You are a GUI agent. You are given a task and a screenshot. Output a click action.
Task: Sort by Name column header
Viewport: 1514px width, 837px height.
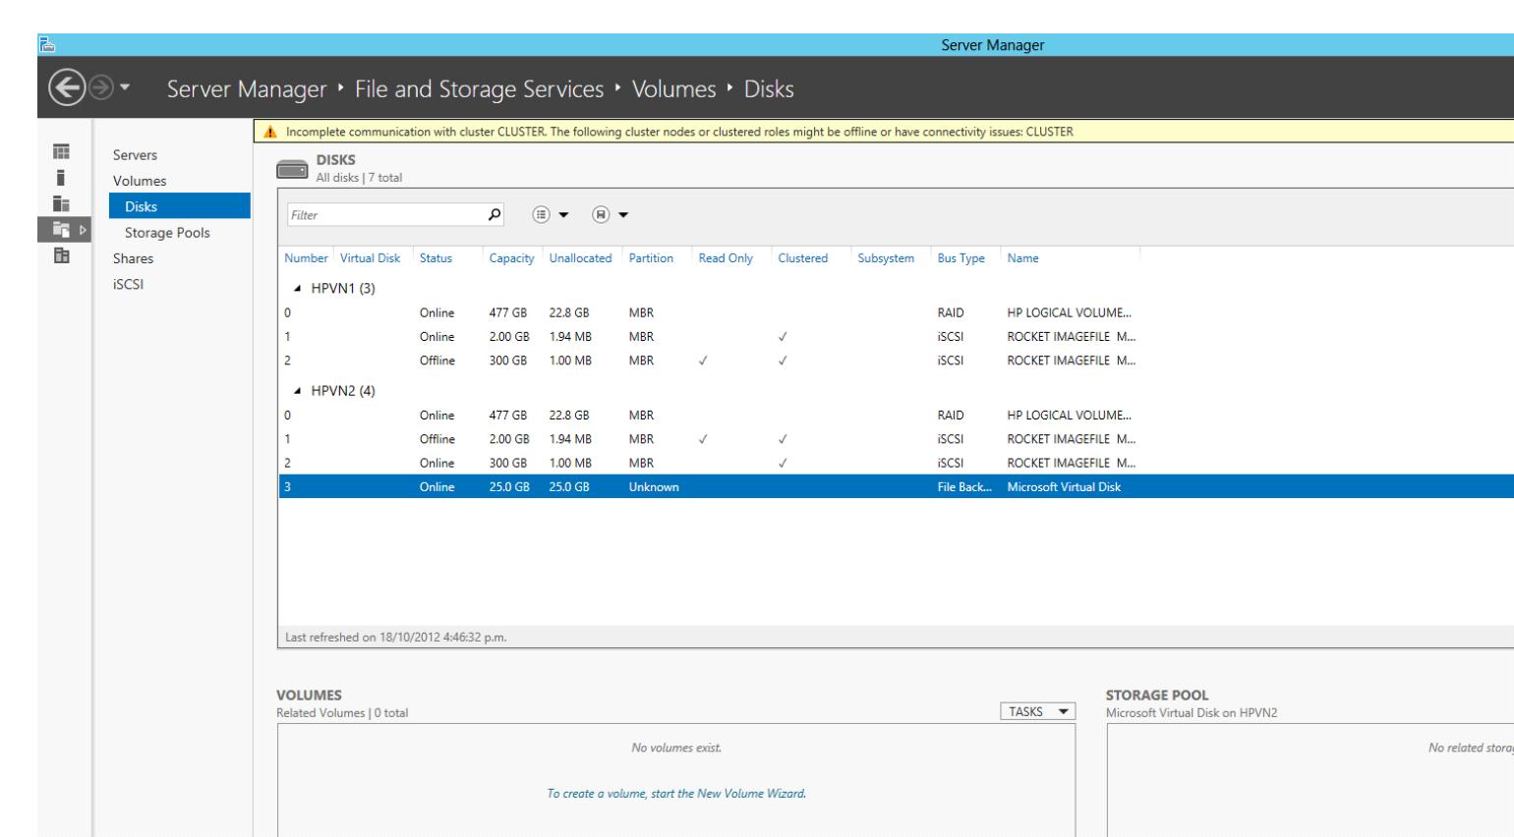(1022, 258)
